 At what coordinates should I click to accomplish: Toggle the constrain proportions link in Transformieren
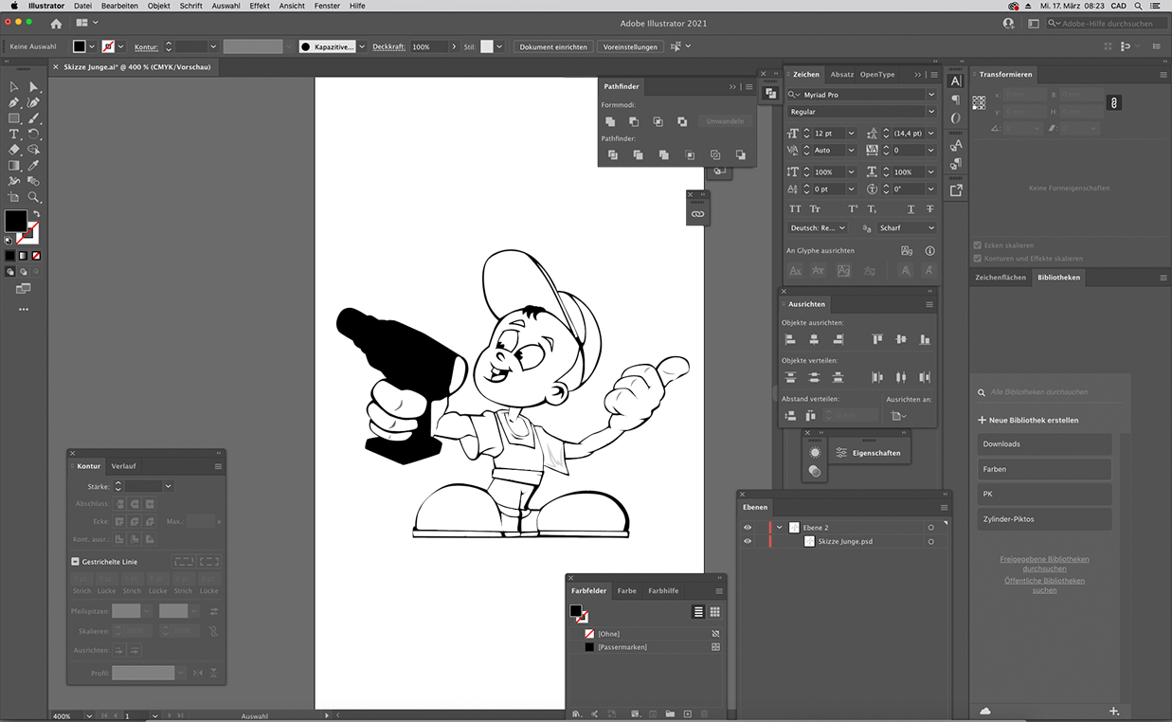click(1114, 102)
